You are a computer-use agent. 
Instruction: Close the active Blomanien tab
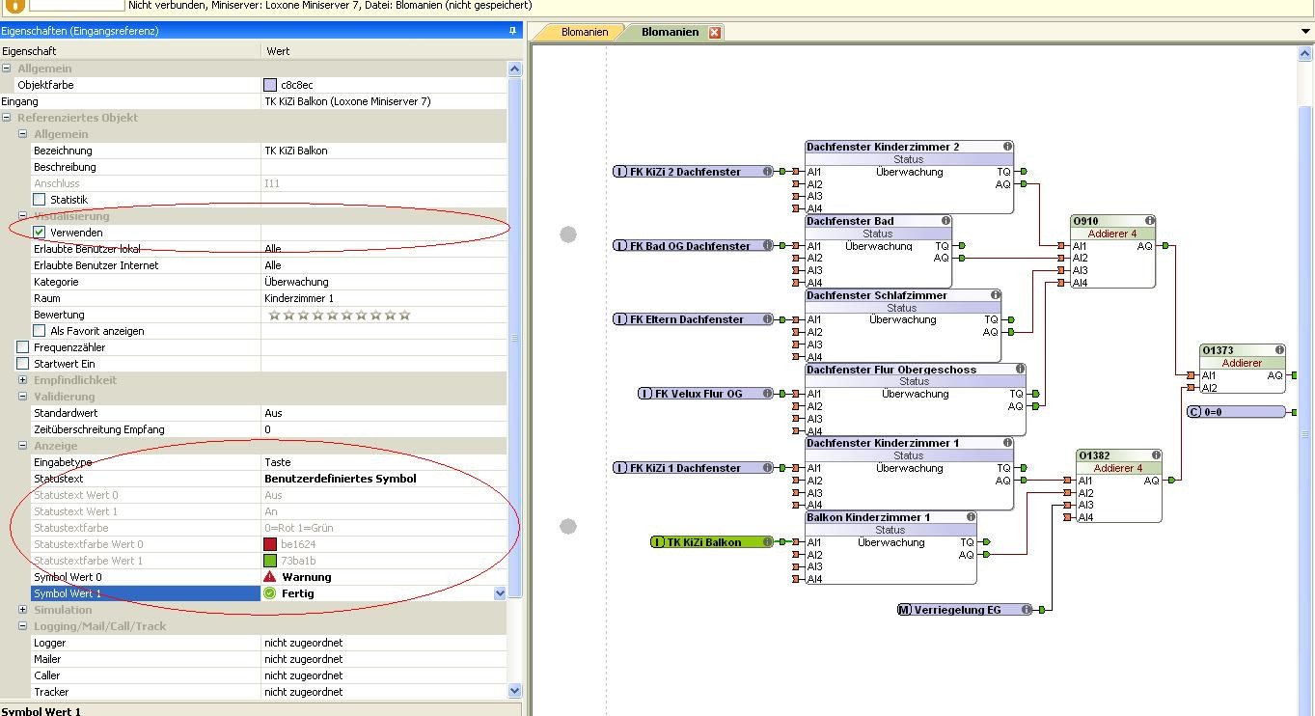pos(715,32)
